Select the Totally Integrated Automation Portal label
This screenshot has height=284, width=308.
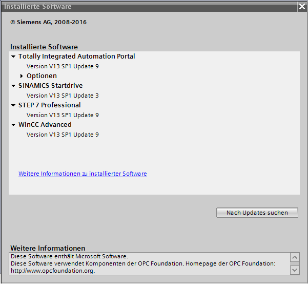(x=76, y=56)
